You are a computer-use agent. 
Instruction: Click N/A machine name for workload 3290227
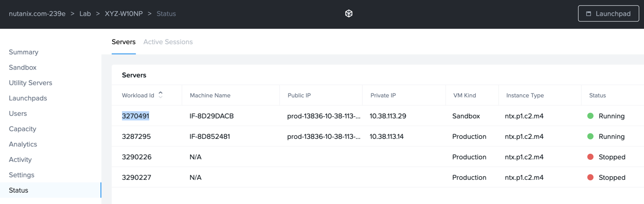pos(195,177)
